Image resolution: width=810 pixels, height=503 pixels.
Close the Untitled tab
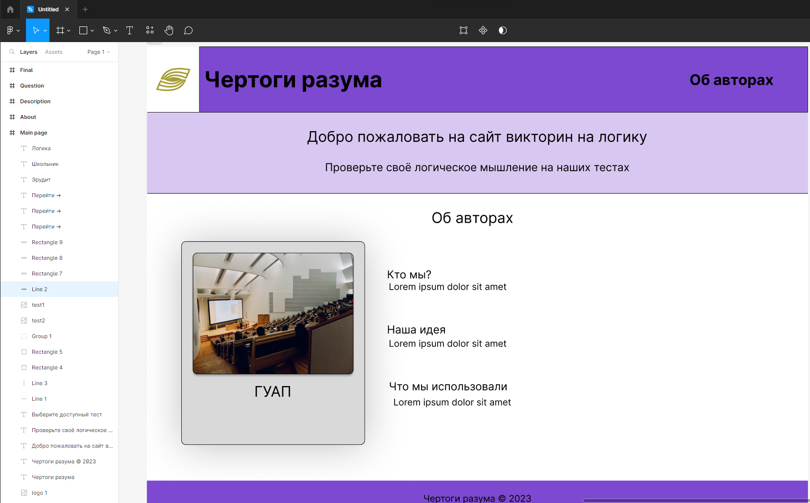coord(67,9)
